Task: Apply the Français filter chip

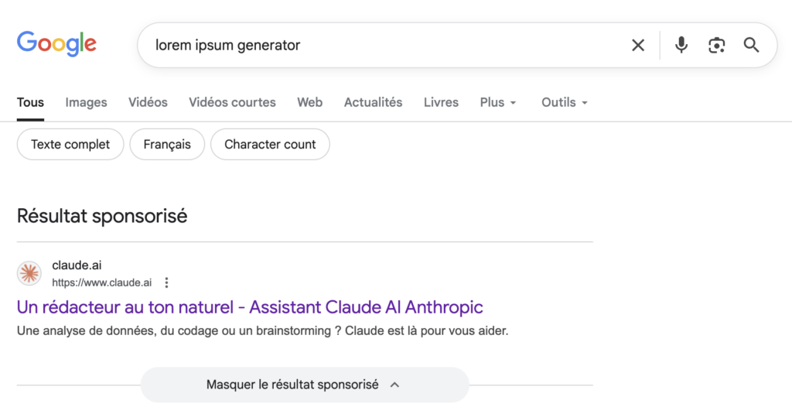Action: [167, 145]
